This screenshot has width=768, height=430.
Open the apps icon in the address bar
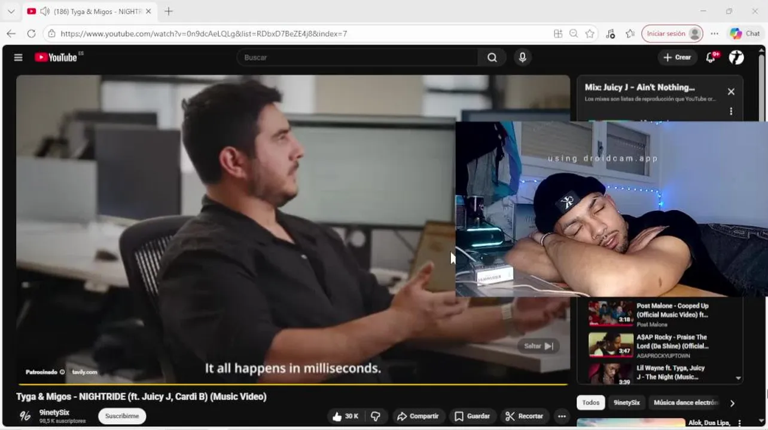(x=558, y=33)
